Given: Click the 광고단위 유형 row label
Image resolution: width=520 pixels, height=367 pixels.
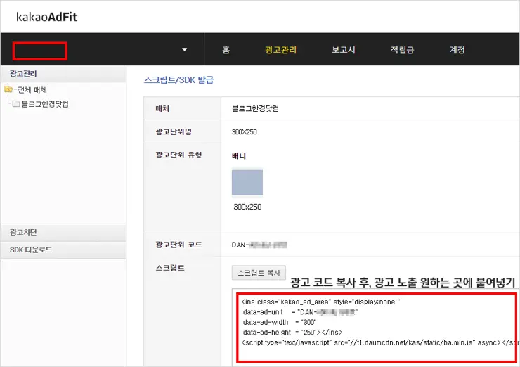Looking at the screenshot, I should [178, 155].
